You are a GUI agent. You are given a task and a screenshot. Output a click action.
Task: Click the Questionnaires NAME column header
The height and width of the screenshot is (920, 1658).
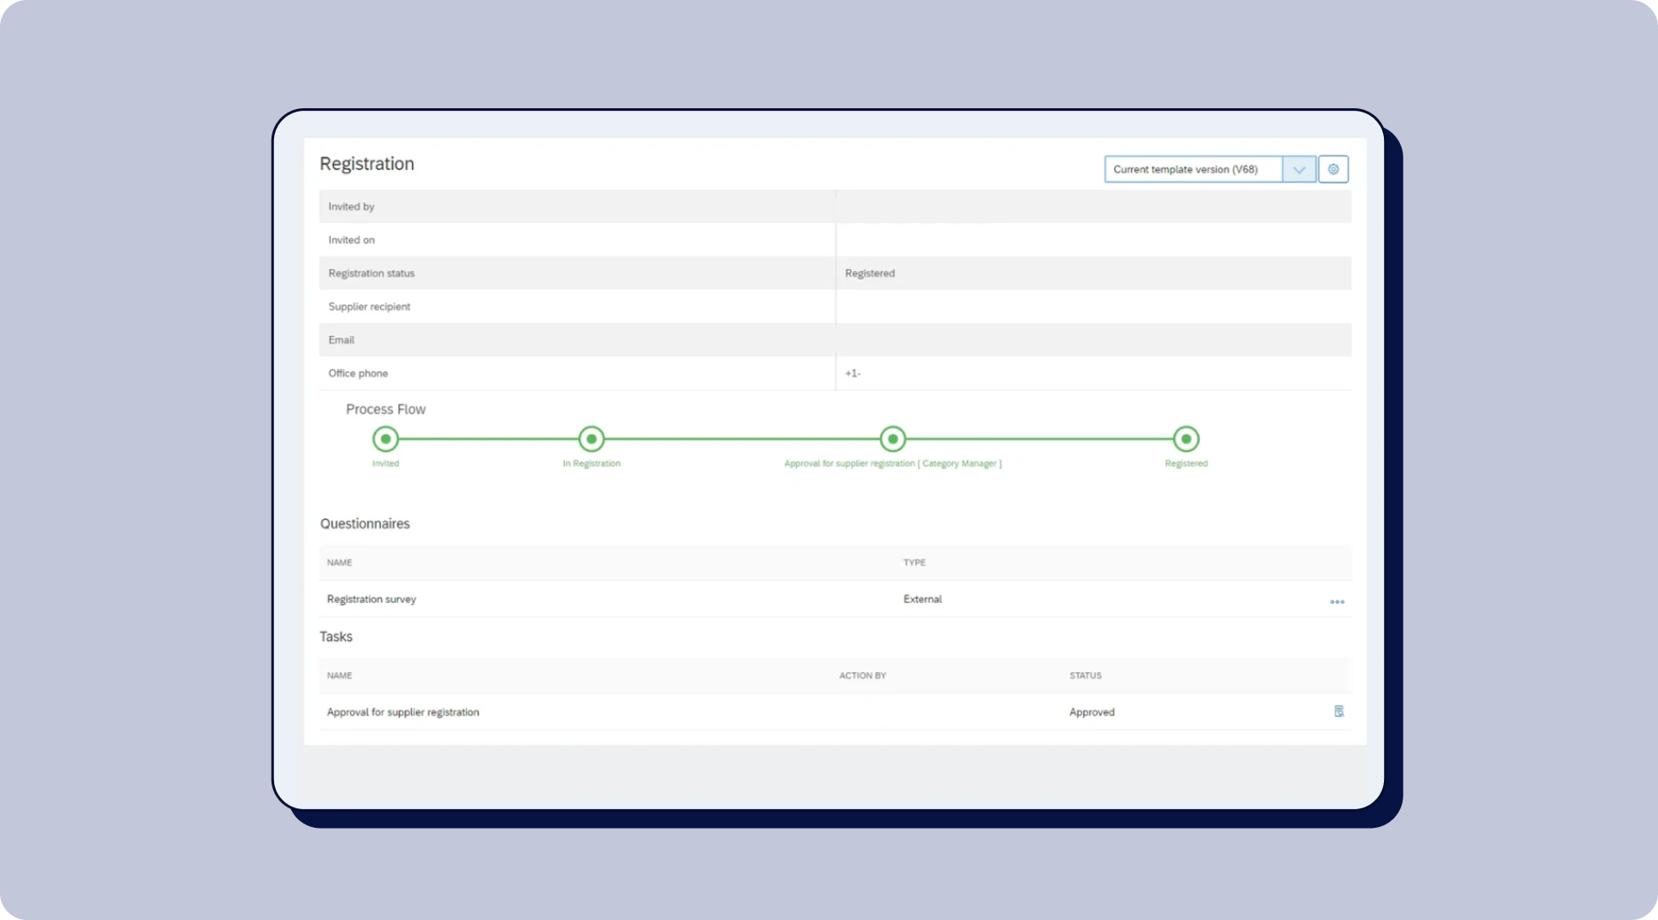[x=339, y=562]
